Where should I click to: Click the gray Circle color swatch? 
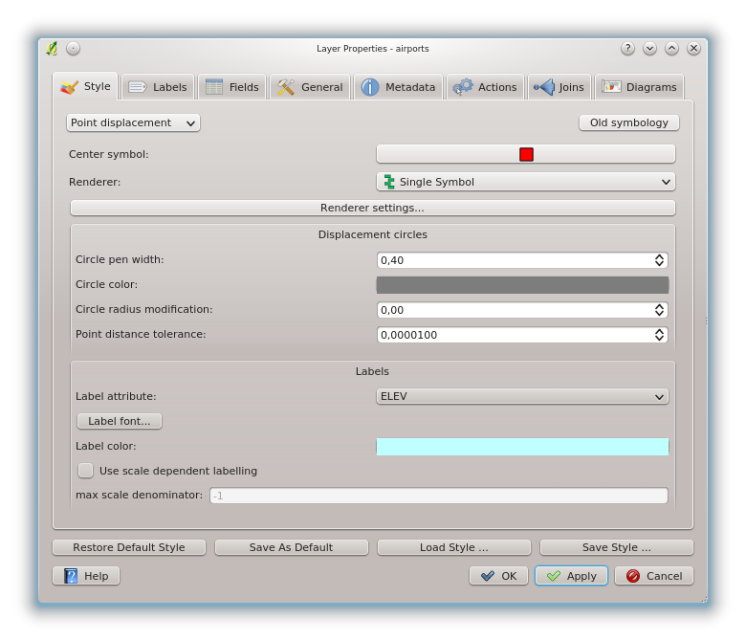pyautogui.click(x=522, y=285)
